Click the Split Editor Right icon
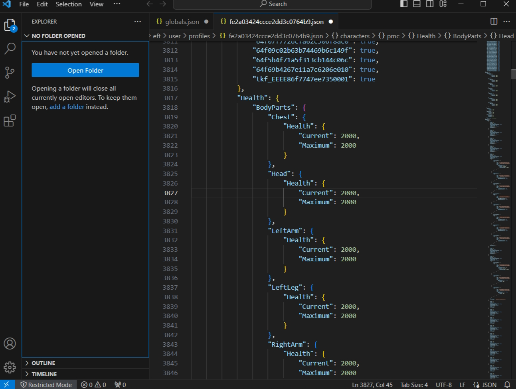516x389 pixels. (494, 22)
